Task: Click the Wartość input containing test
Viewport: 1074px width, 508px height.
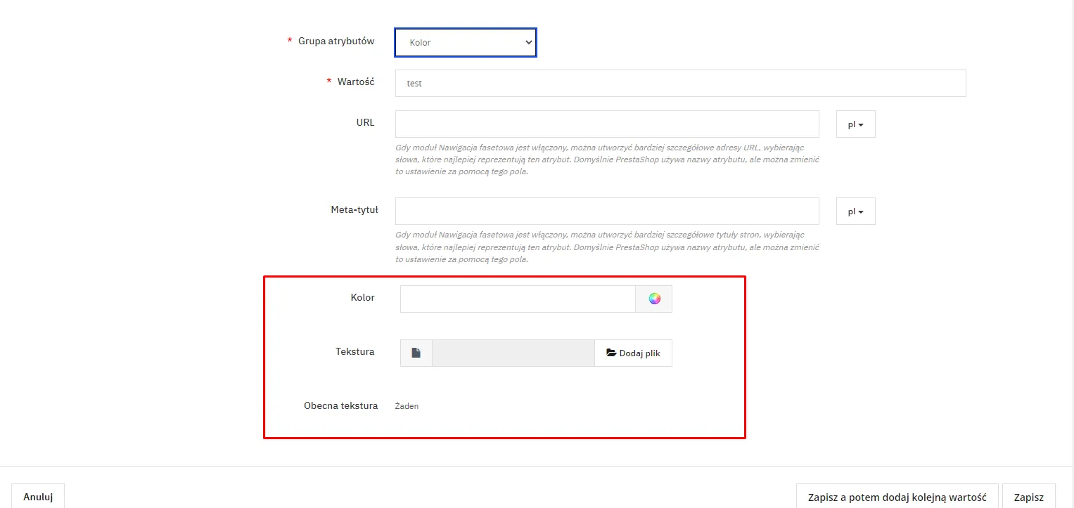Action: (x=679, y=83)
